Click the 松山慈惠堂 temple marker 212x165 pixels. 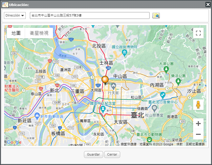click(154, 109)
